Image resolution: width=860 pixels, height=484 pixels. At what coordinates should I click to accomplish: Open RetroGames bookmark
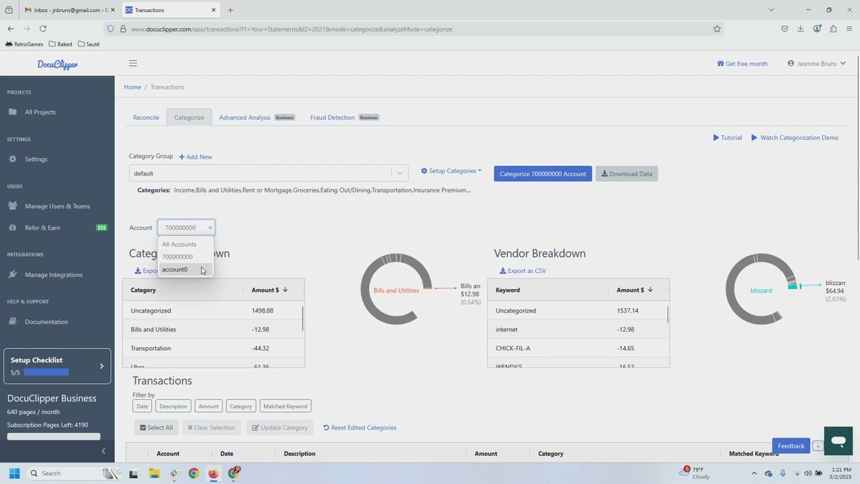(x=24, y=44)
